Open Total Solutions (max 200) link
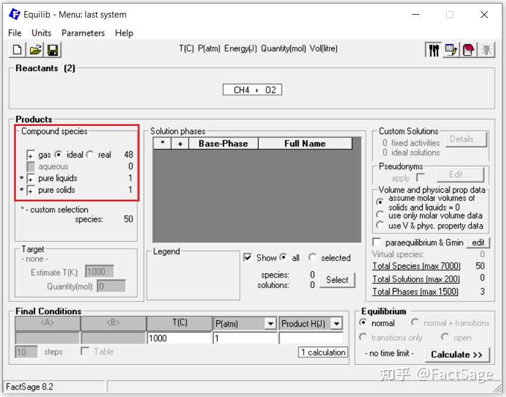Image resolution: width=506 pixels, height=397 pixels. click(x=416, y=279)
